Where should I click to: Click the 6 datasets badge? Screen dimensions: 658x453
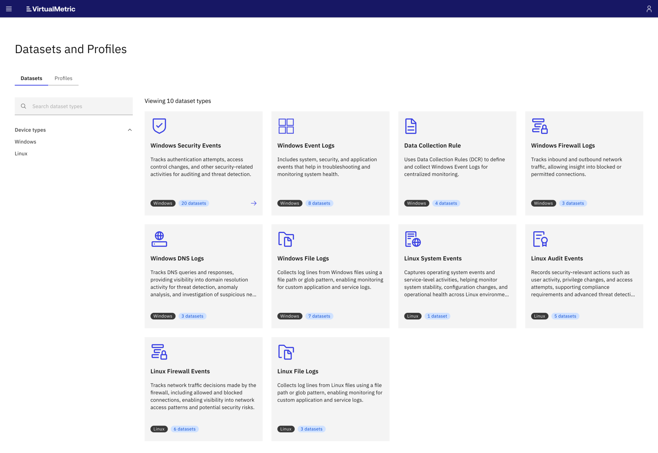click(x=184, y=429)
